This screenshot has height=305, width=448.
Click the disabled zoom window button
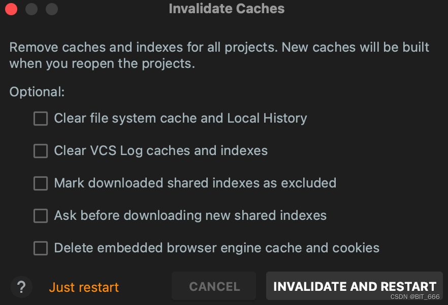51,9
